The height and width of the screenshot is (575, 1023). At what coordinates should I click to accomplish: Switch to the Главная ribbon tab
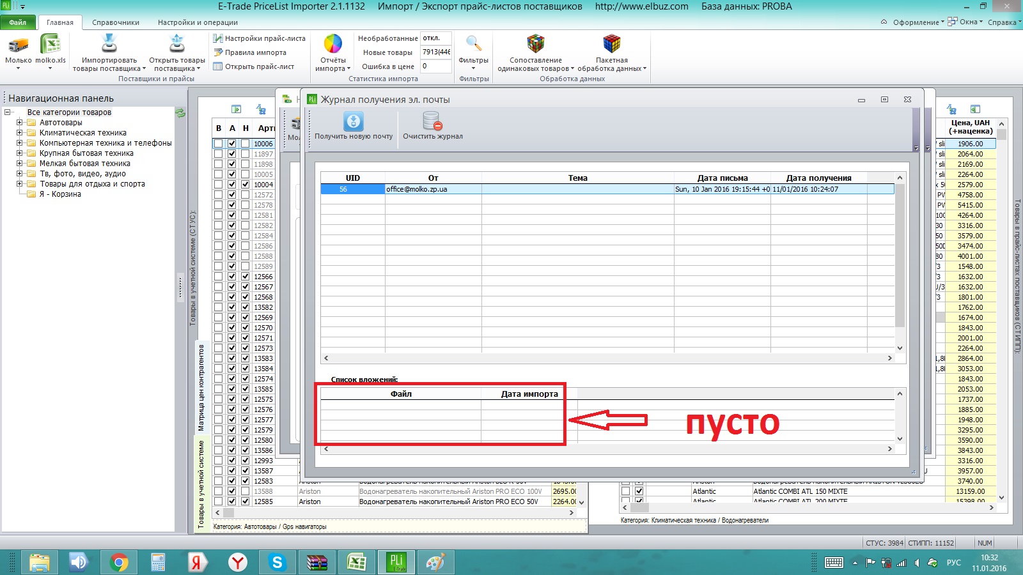(x=60, y=22)
